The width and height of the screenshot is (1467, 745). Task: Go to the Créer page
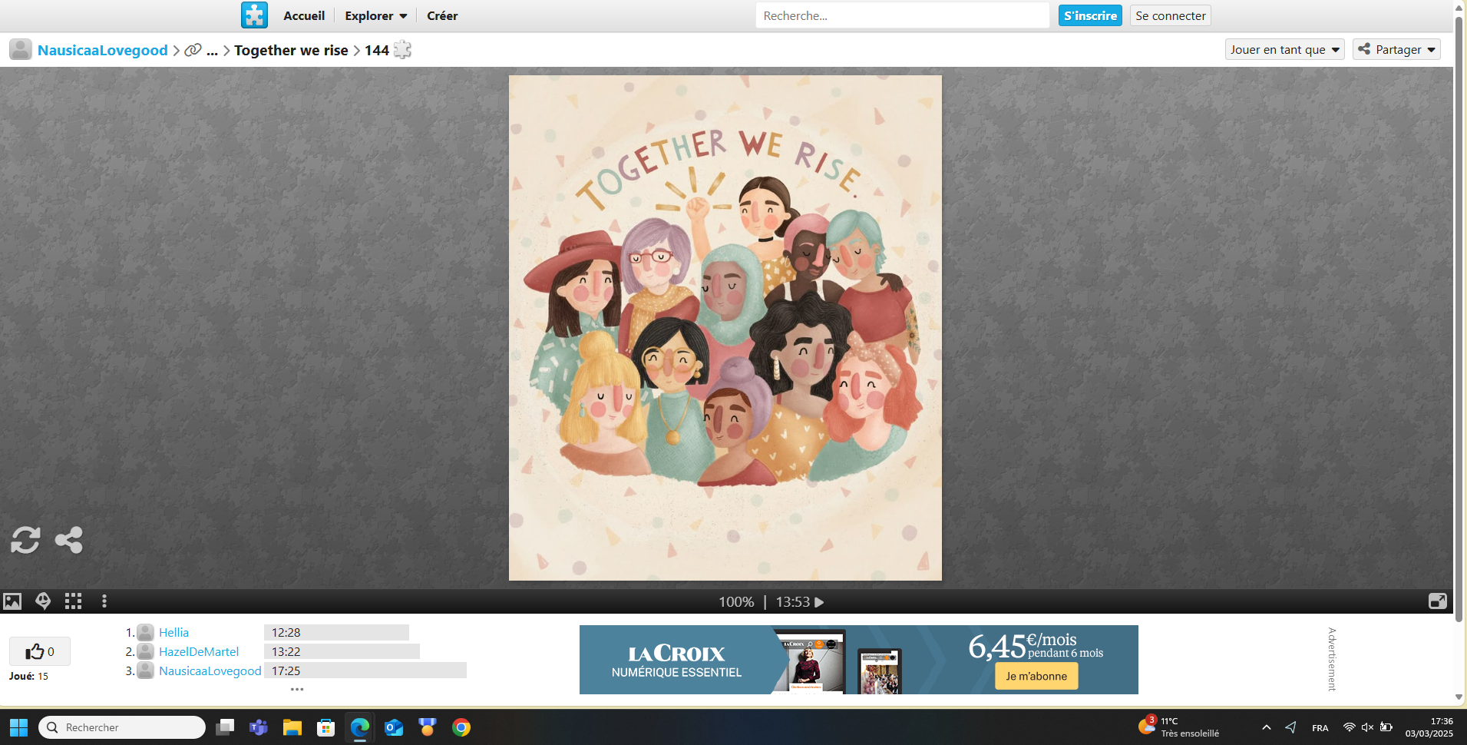pos(442,15)
